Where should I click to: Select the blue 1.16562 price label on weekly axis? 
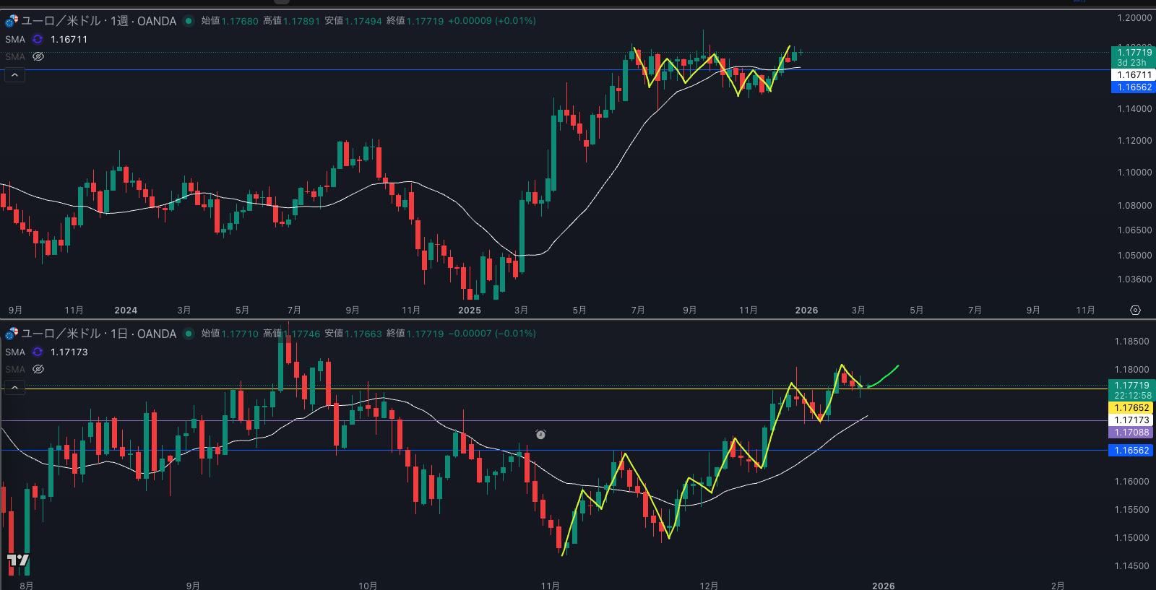[x=1134, y=87]
